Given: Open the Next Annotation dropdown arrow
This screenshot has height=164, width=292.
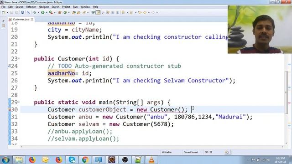Looking at the screenshot, I should 128,12.
